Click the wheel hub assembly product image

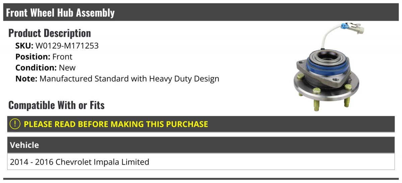coord(329,67)
